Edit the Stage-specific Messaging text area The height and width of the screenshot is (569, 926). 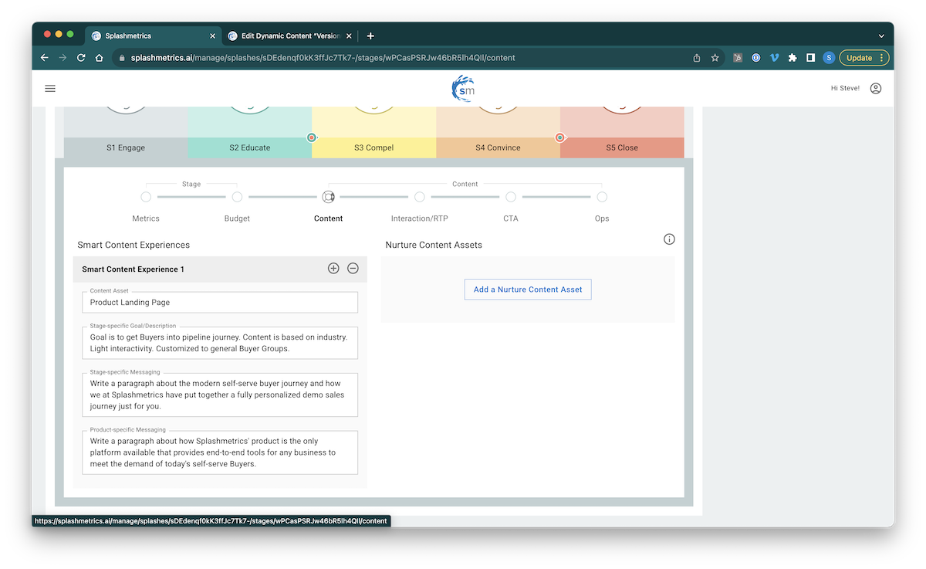click(x=220, y=395)
